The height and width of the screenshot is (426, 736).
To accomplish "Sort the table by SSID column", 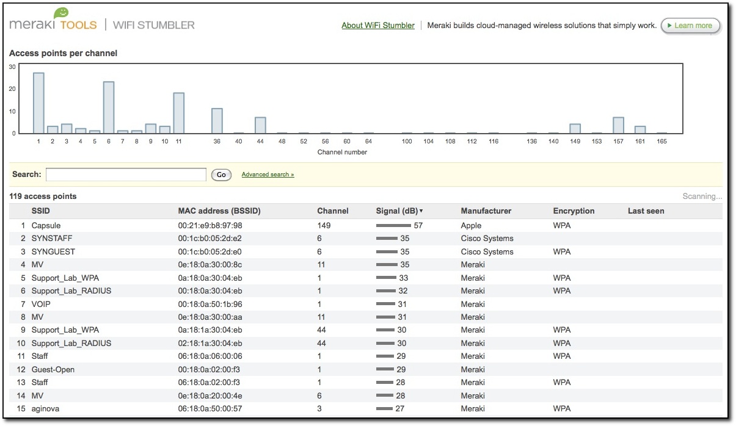I will [x=42, y=211].
